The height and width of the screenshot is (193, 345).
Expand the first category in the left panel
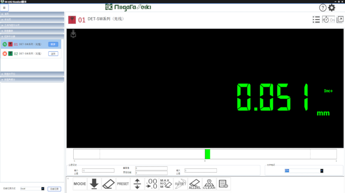click(32, 14)
